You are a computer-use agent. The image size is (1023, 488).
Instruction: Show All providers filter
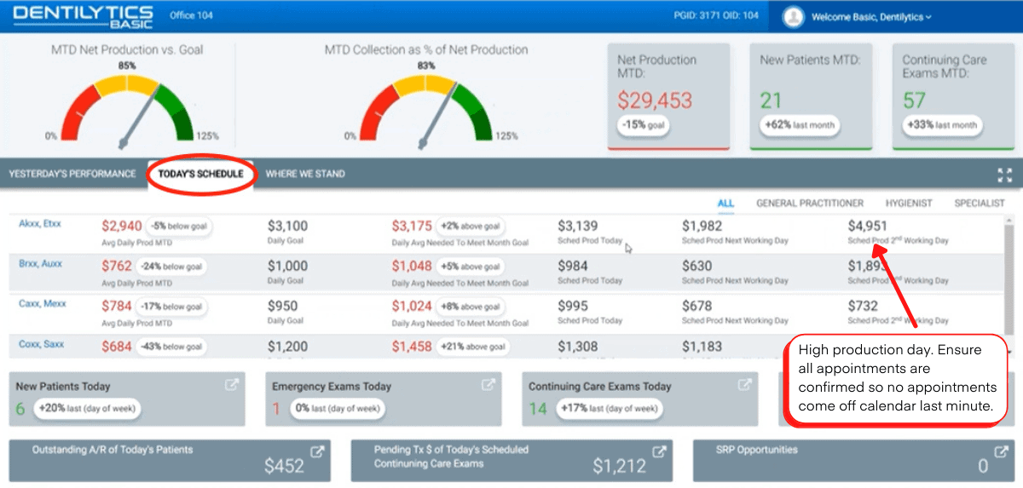(725, 204)
